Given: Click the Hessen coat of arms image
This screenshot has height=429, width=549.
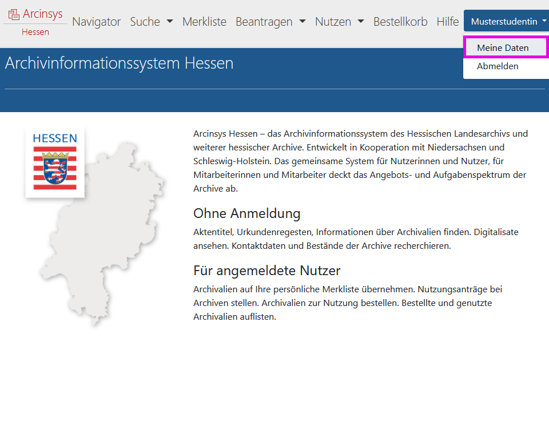Looking at the screenshot, I should pos(55,162).
